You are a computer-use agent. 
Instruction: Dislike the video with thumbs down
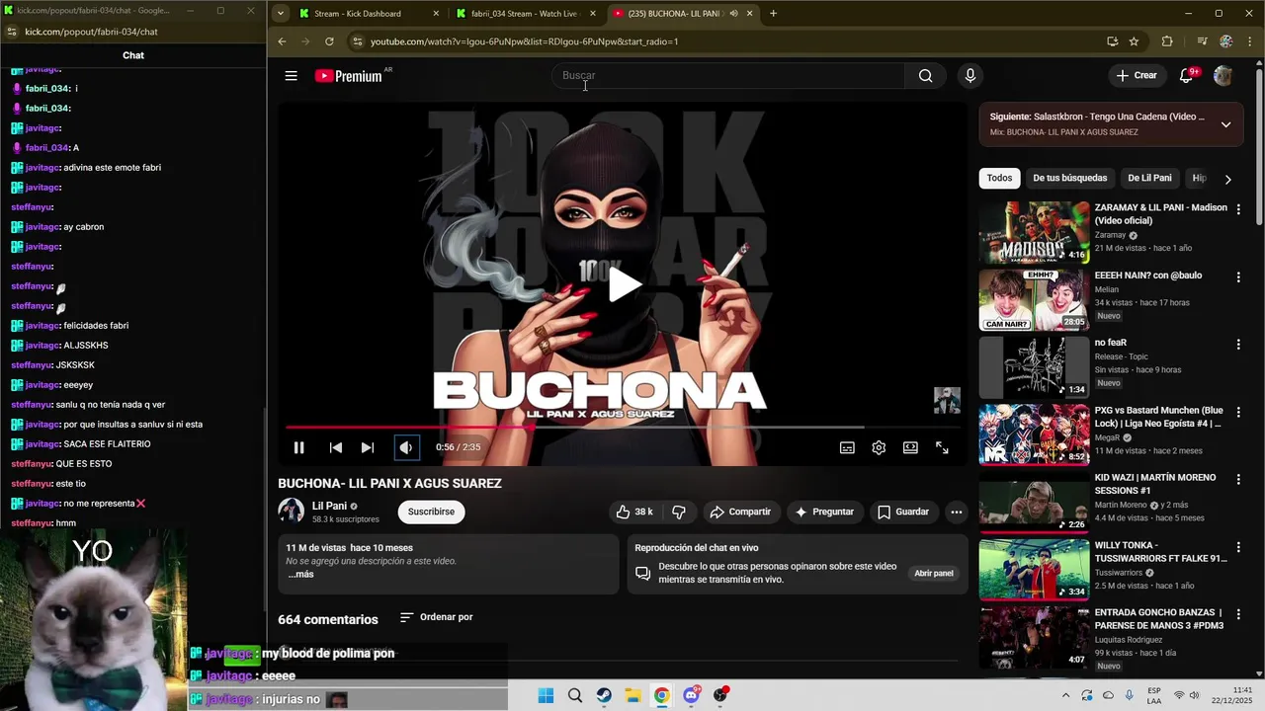click(x=678, y=512)
